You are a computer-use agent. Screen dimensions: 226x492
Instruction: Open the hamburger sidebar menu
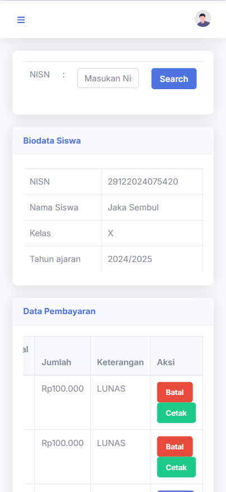pos(21,20)
